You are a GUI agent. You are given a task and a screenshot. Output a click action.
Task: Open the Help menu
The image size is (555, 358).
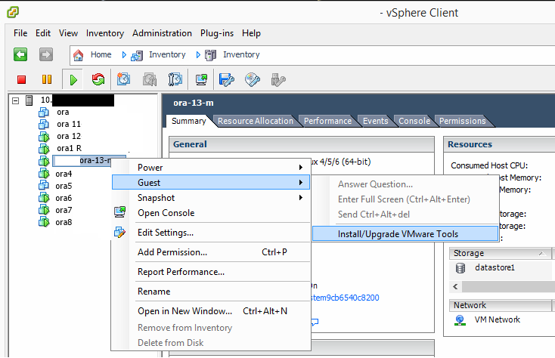[251, 33]
